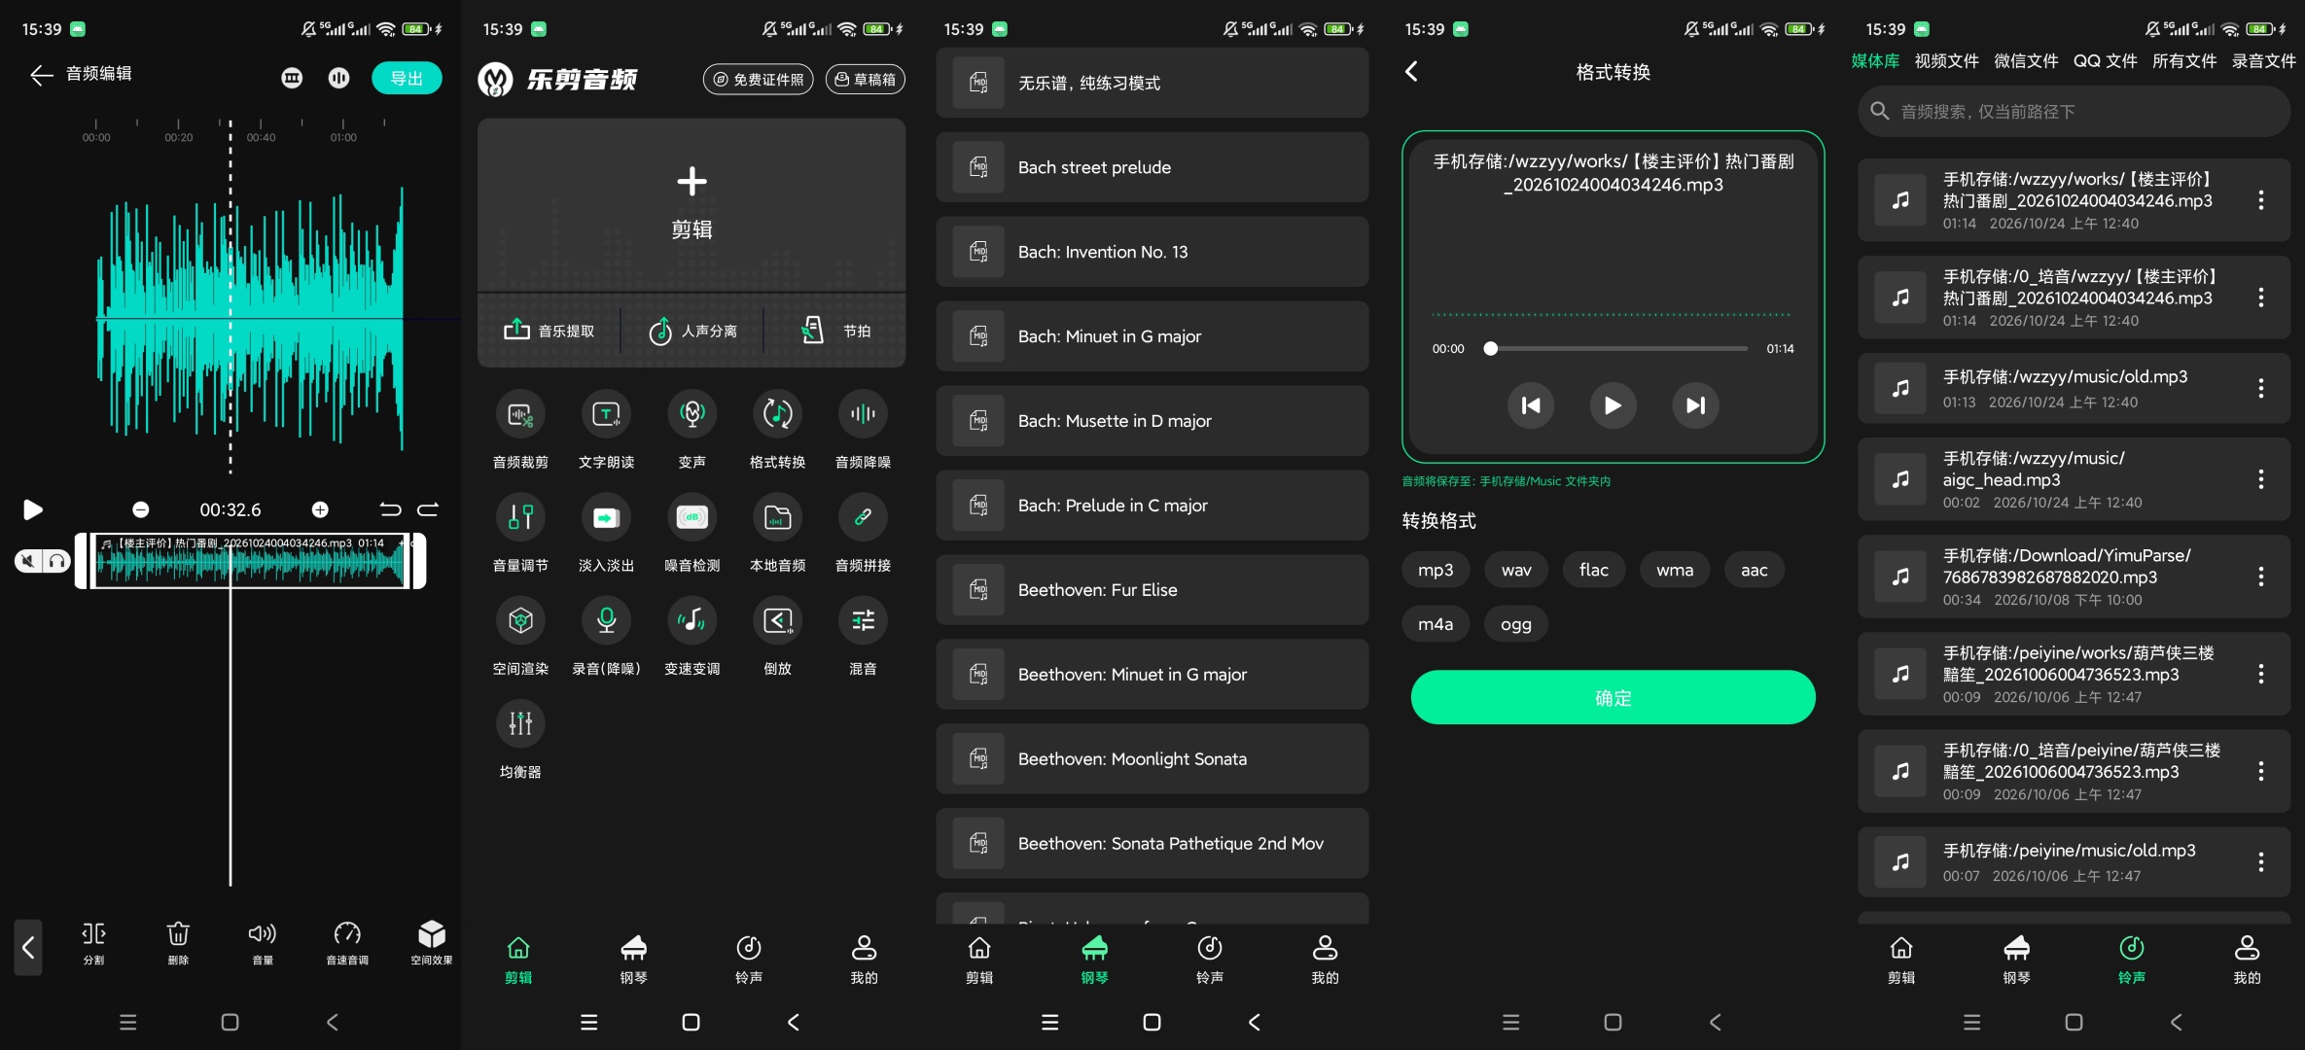Tap the 分割 split tool in editor
This screenshot has width=2305, height=1050.
93,943
